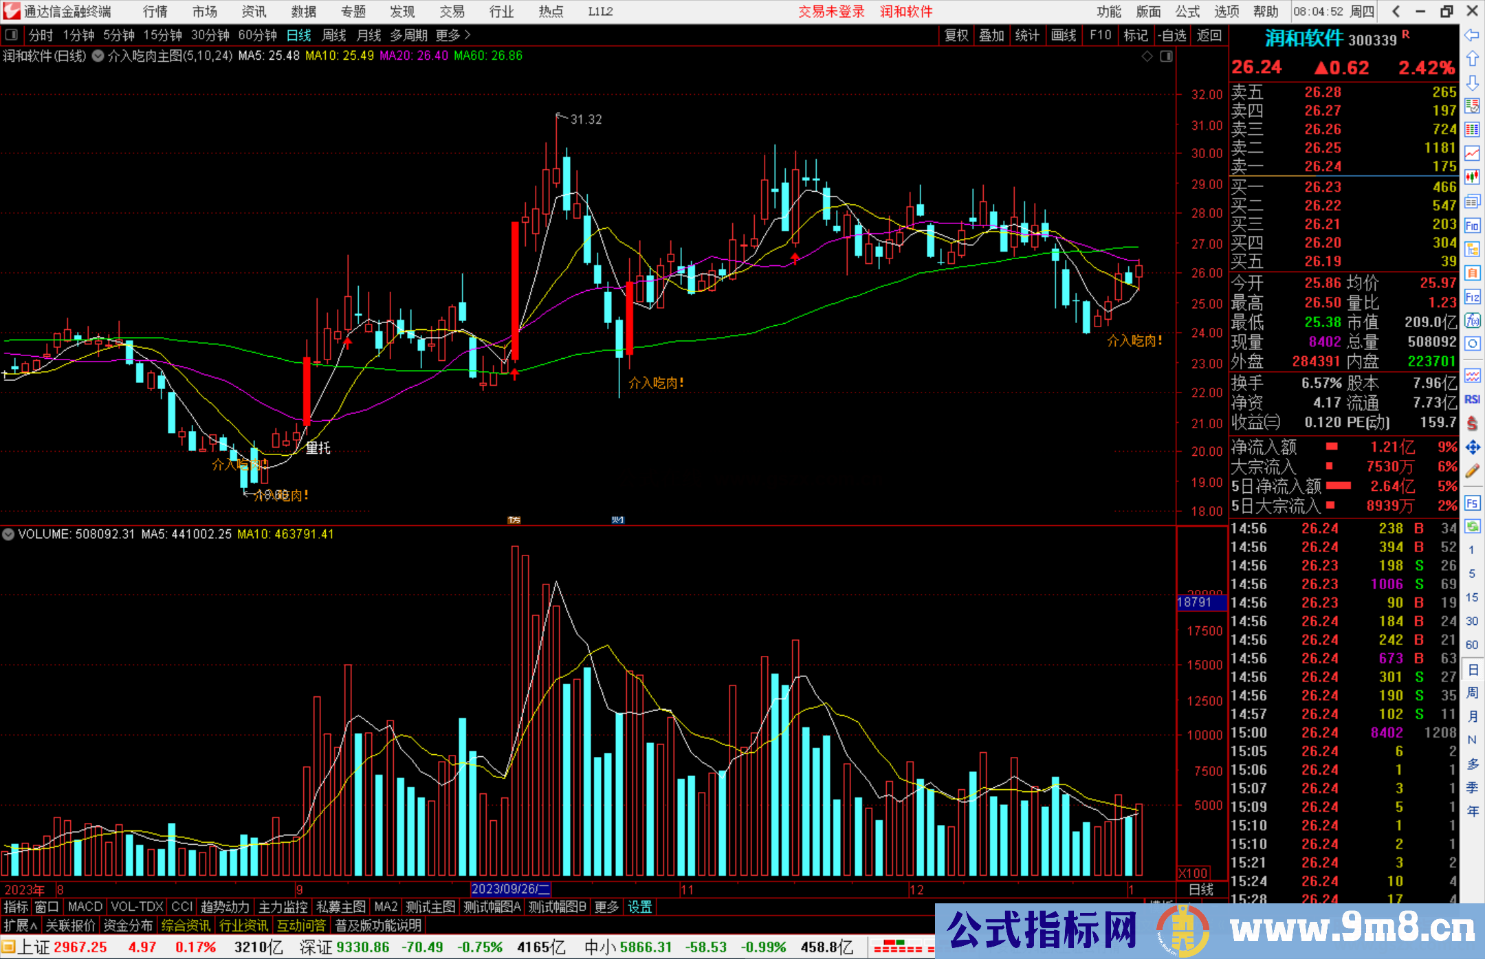1485x959 pixels.
Task: Click the circle sidebar icon
Action: (x=1472, y=344)
